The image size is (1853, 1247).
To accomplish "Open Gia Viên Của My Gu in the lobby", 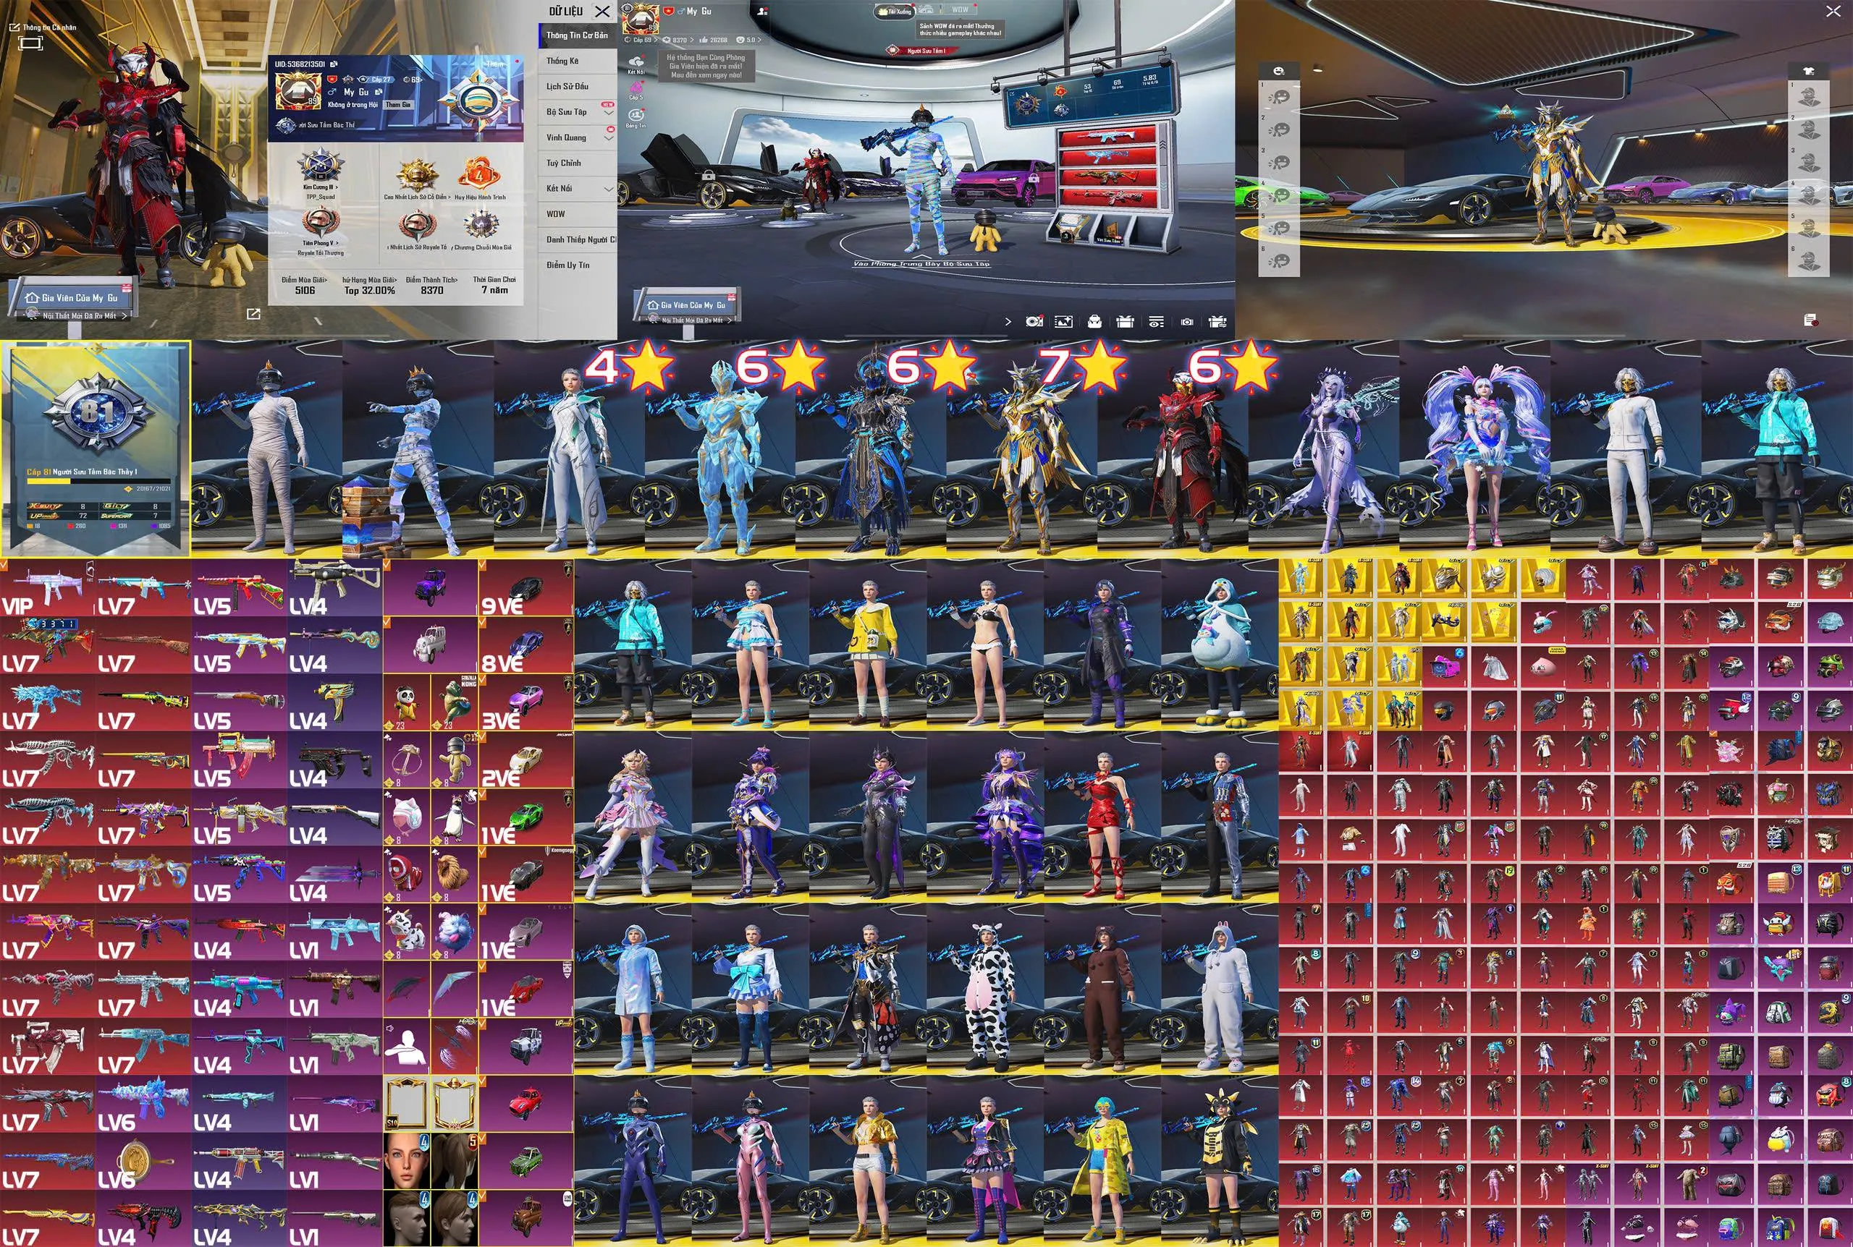I will tap(687, 305).
